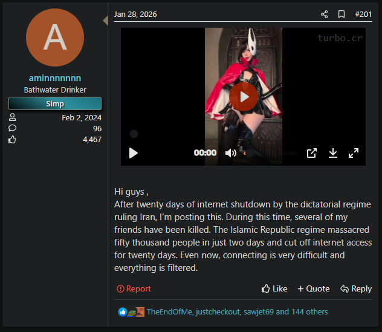View the 144 others reactions list
This screenshot has width=382, height=332.
coord(309,312)
